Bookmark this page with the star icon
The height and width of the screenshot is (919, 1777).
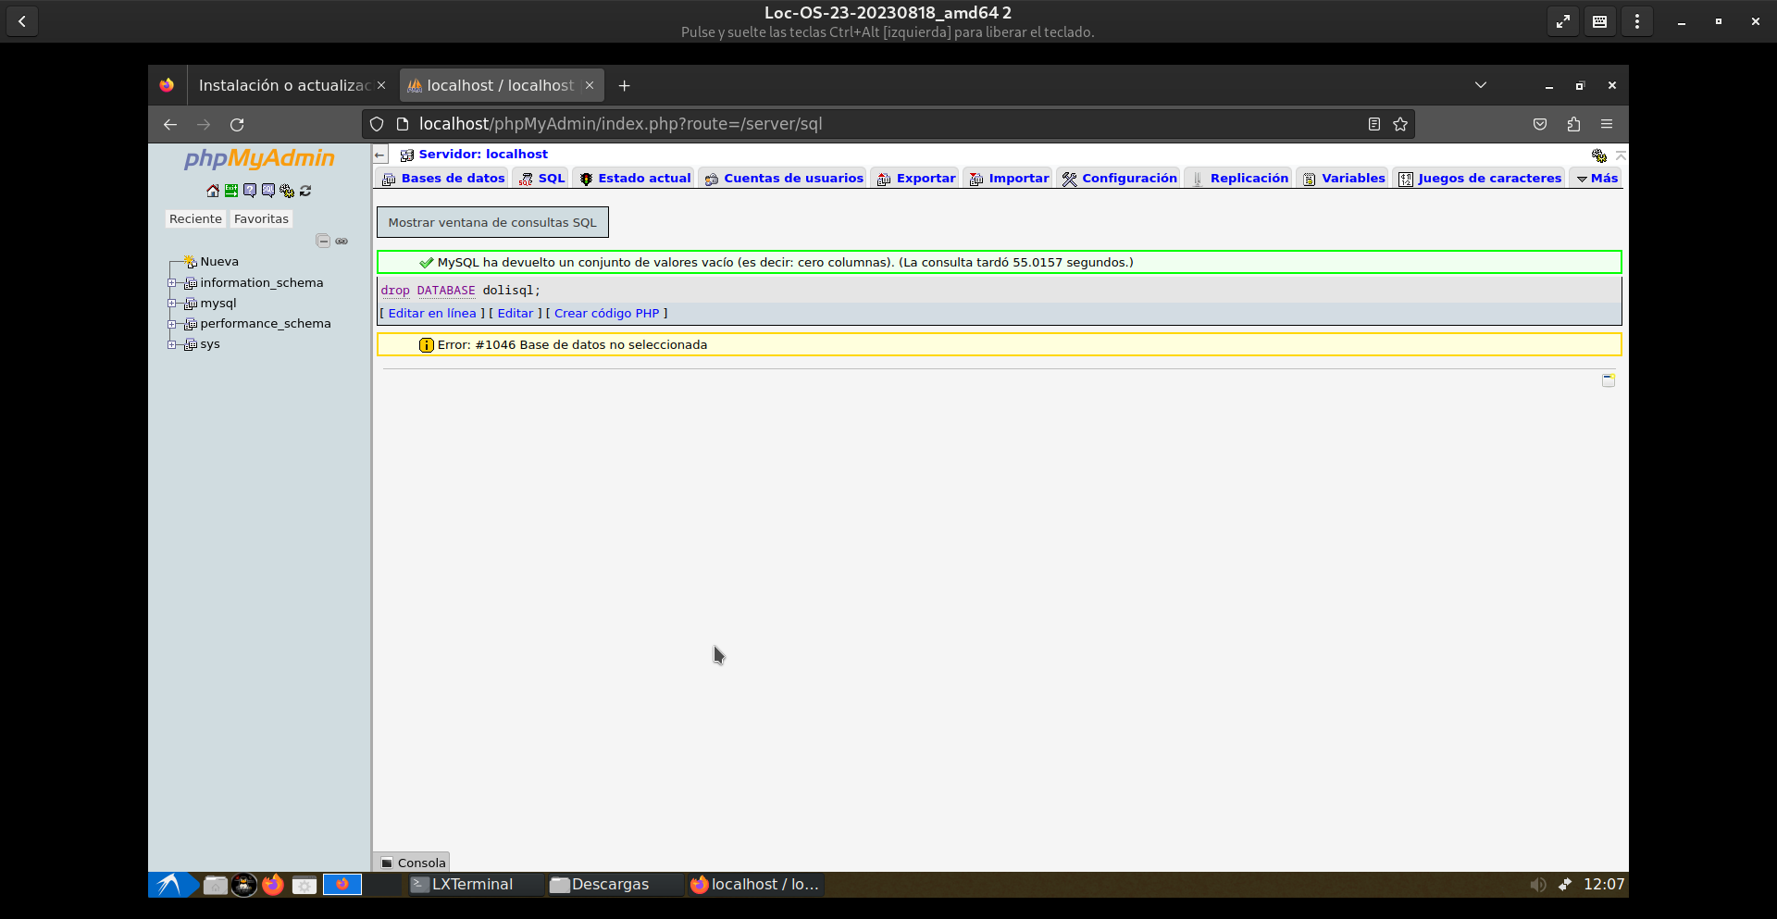[1400, 124]
